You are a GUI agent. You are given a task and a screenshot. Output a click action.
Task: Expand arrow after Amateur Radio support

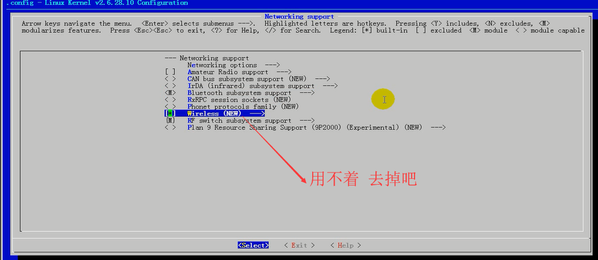[283, 72]
